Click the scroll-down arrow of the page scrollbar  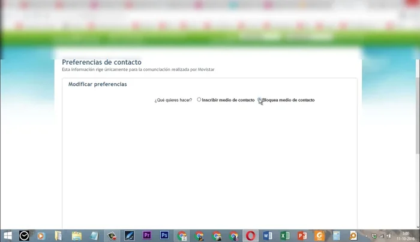[418, 227]
